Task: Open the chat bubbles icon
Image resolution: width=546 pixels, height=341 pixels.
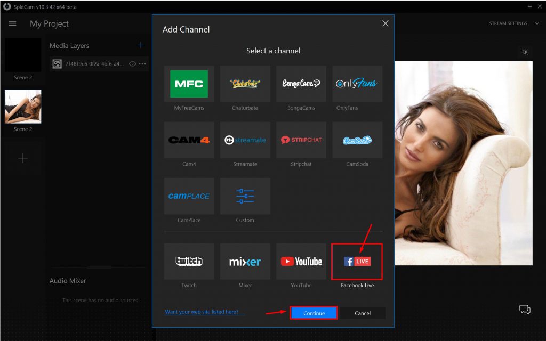Action: coord(525,310)
